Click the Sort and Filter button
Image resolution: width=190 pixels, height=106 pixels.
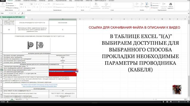164,6
